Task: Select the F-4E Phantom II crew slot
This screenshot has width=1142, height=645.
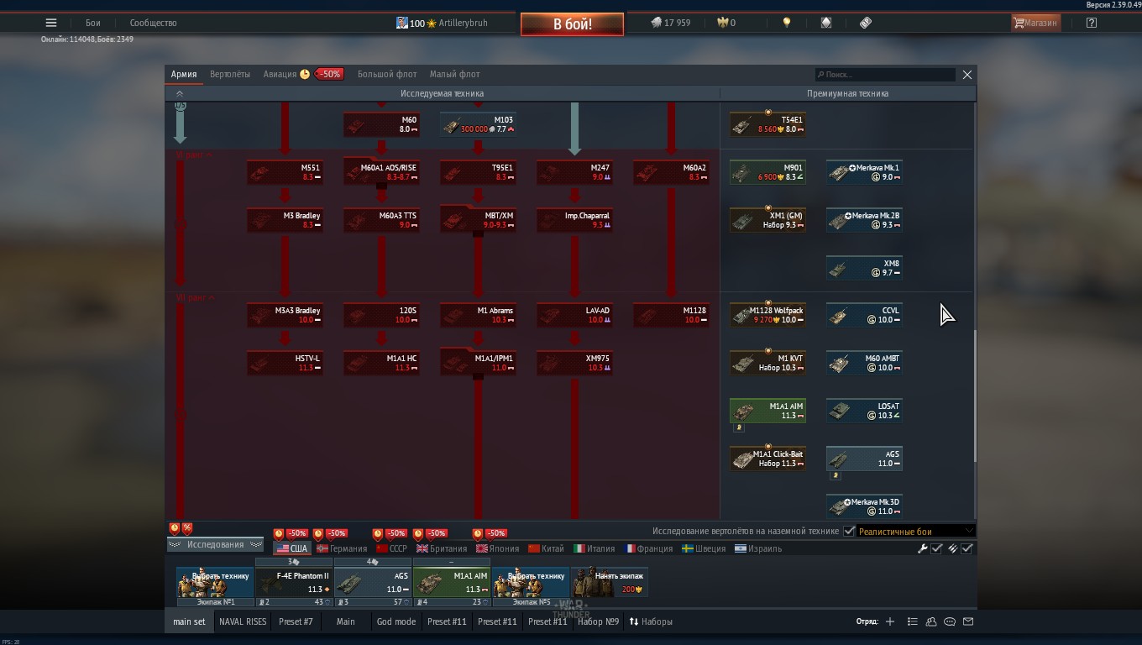Action: (x=295, y=582)
